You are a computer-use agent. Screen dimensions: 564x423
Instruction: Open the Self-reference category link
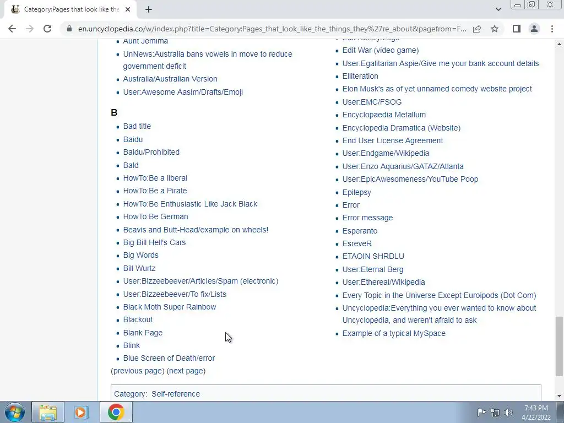(x=176, y=394)
